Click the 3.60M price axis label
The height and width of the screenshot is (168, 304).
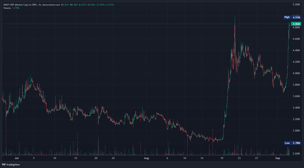tap(296, 96)
